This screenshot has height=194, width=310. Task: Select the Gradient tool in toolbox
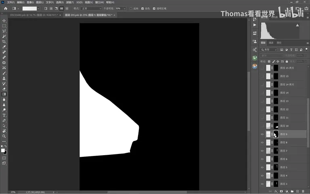pos(4,94)
